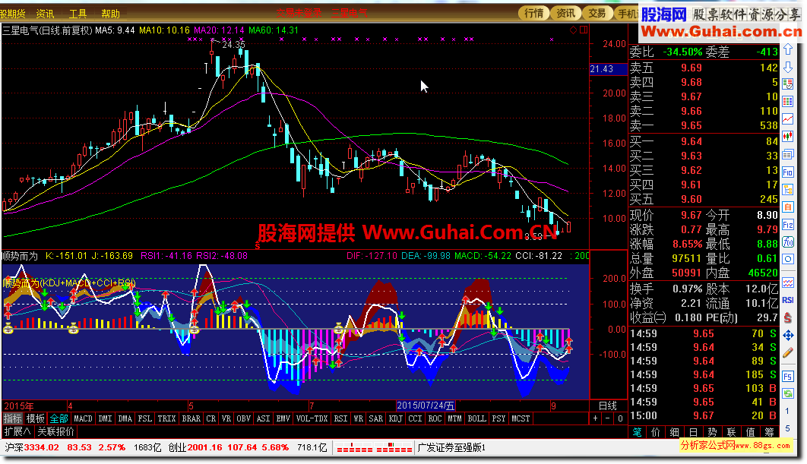Click the blue down arrow sidebar icon
This screenshot has width=807, height=464.
click(x=788, y=67)
